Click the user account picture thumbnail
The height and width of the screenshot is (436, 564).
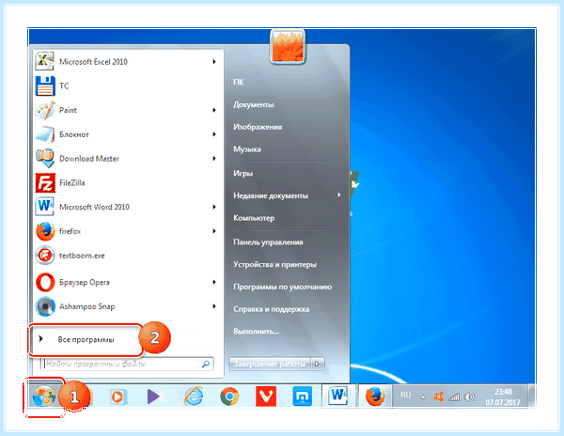pos(288,47)
